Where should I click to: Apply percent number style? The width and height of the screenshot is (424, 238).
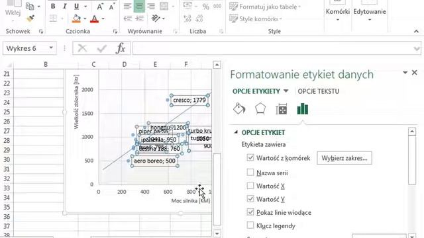coord(206,7)
